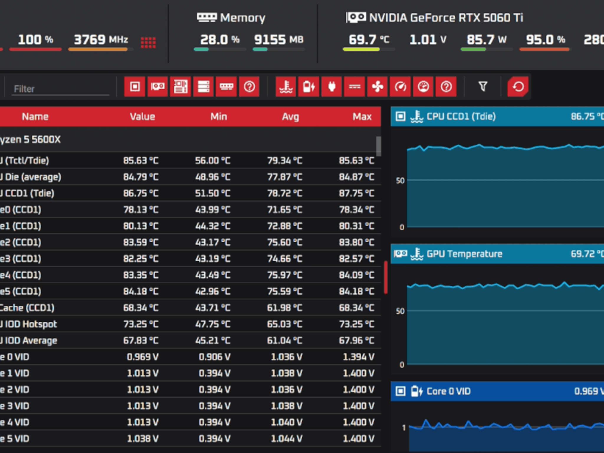Select the 44.32 °C minimum cell

point(213,226)
